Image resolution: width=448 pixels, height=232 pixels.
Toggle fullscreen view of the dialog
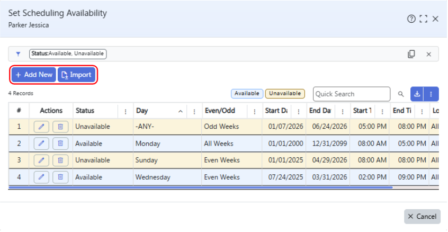coord(423,19)
